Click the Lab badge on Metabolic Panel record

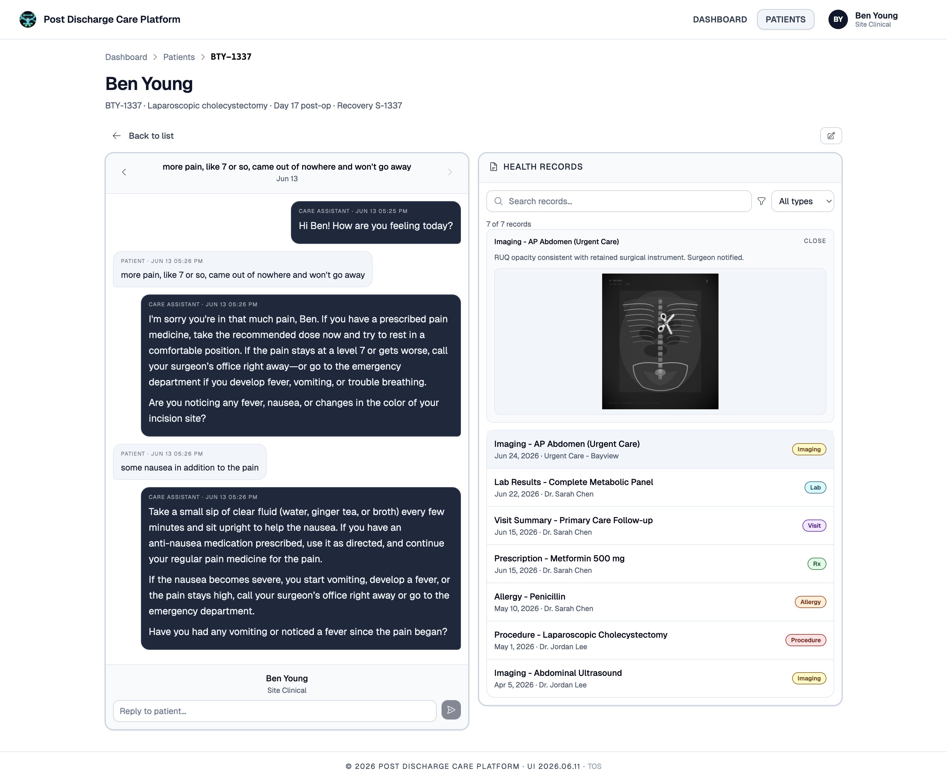pyautogui.click(x=815, y=488)
